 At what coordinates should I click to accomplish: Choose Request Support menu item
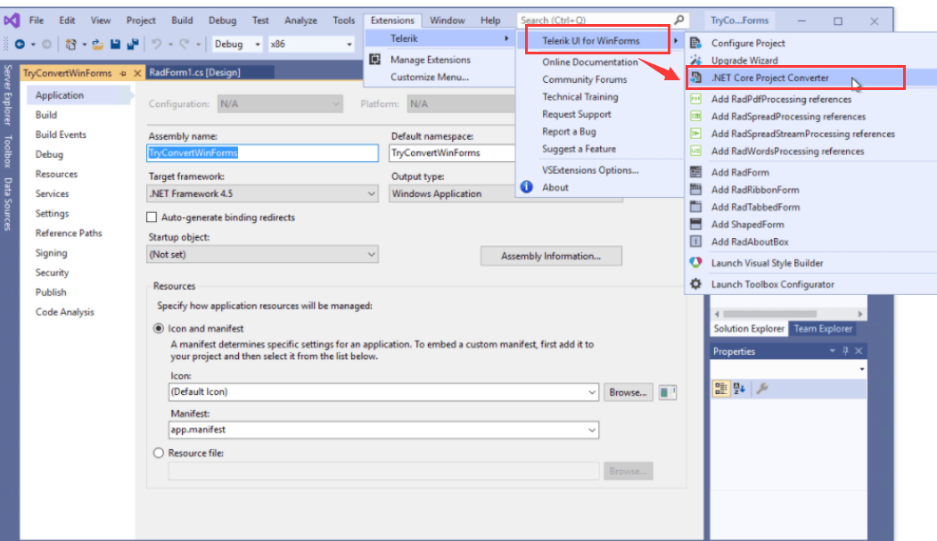click(x=576, y=114)
